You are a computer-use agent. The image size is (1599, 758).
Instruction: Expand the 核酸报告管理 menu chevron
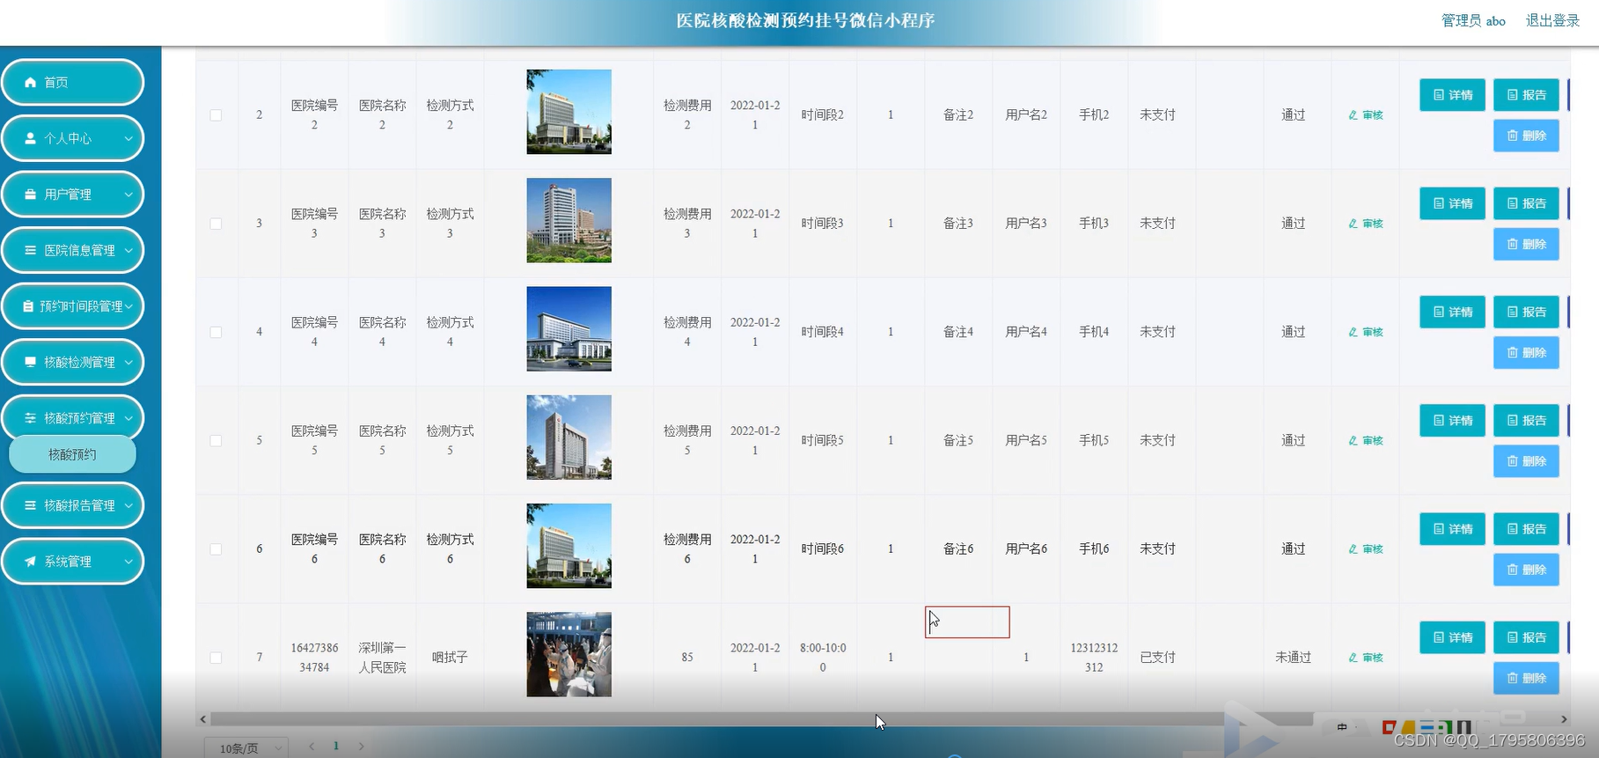(128, 505)
